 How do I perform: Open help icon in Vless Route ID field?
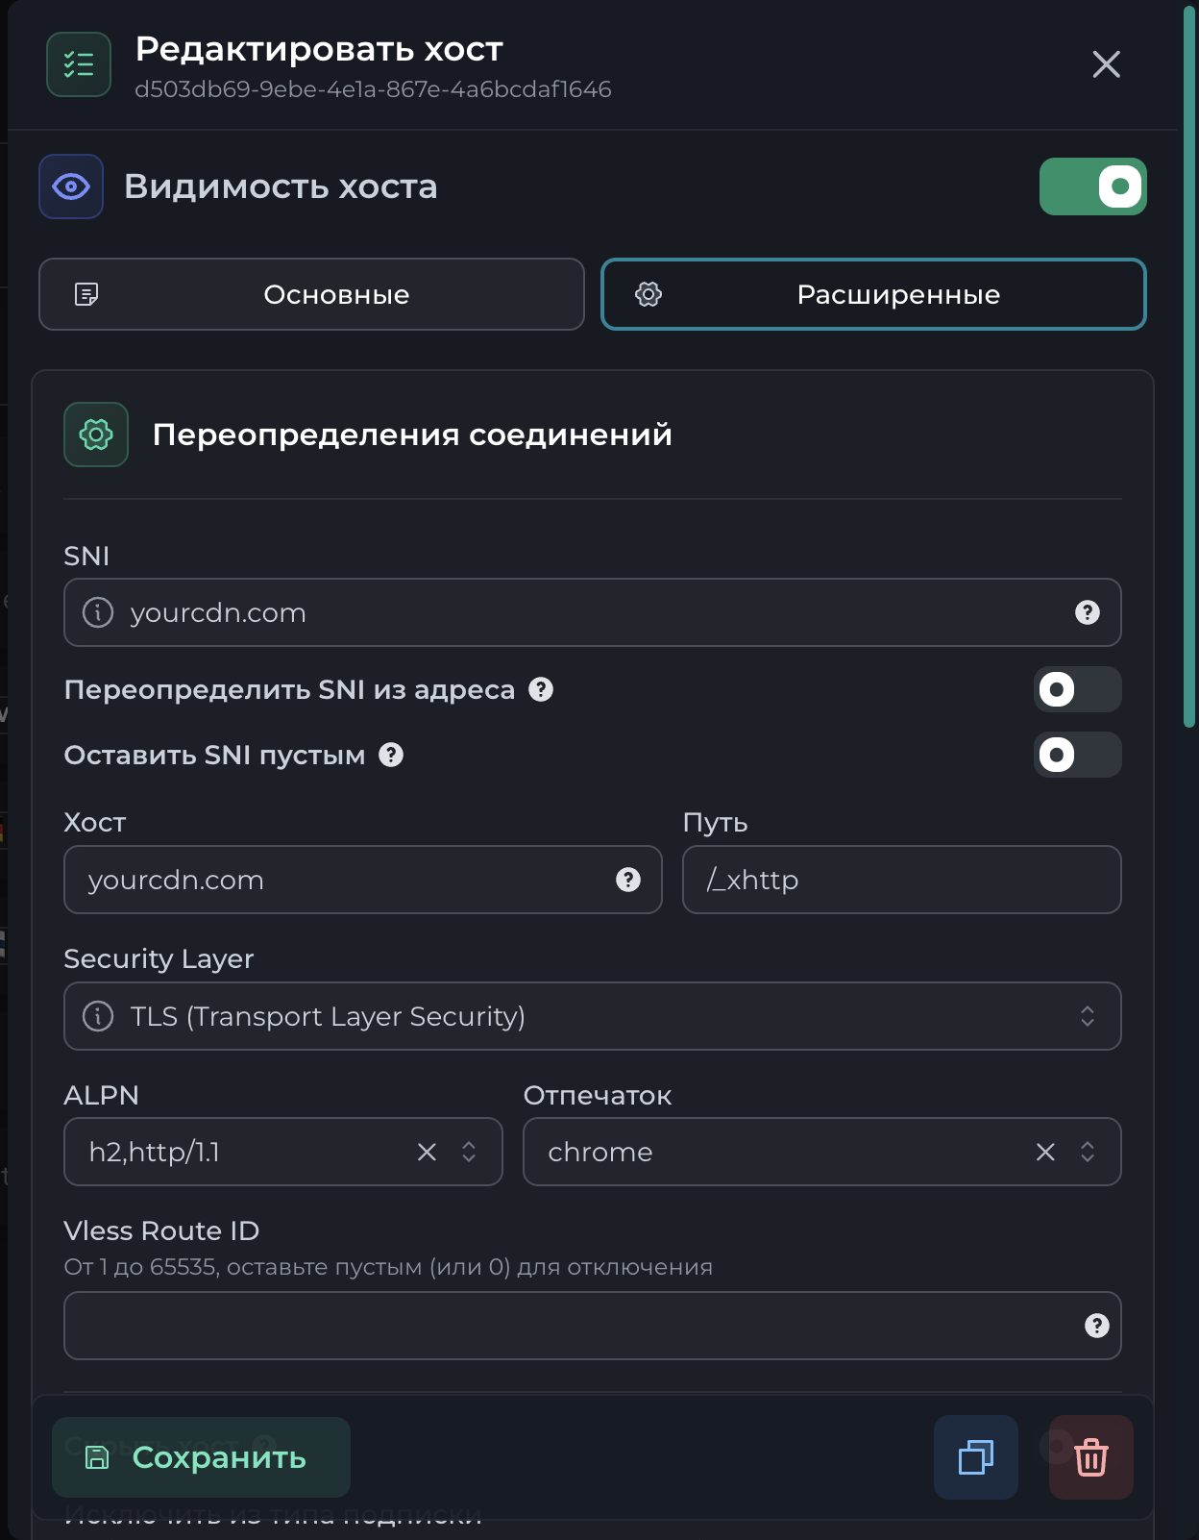click(x=1096, y=1326)
